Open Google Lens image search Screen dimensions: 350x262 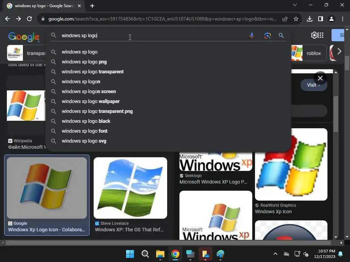pyautogui.click(x=267, y=35)
